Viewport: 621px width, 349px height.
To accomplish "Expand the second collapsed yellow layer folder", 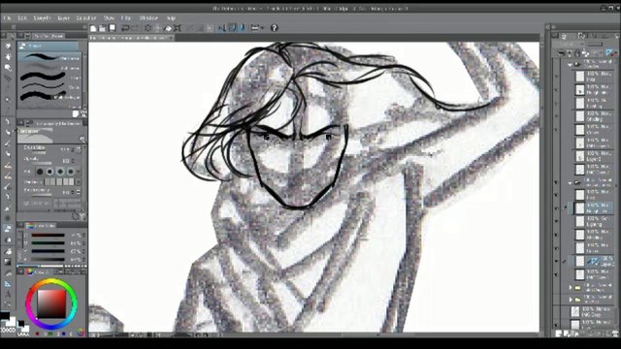I will click(x=571, y=300).
